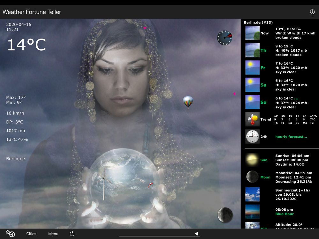Tap the 1017 mb pressure reading on the picture
The height and width of the screenshot is (239, 319).
click(x=15, y=131)
